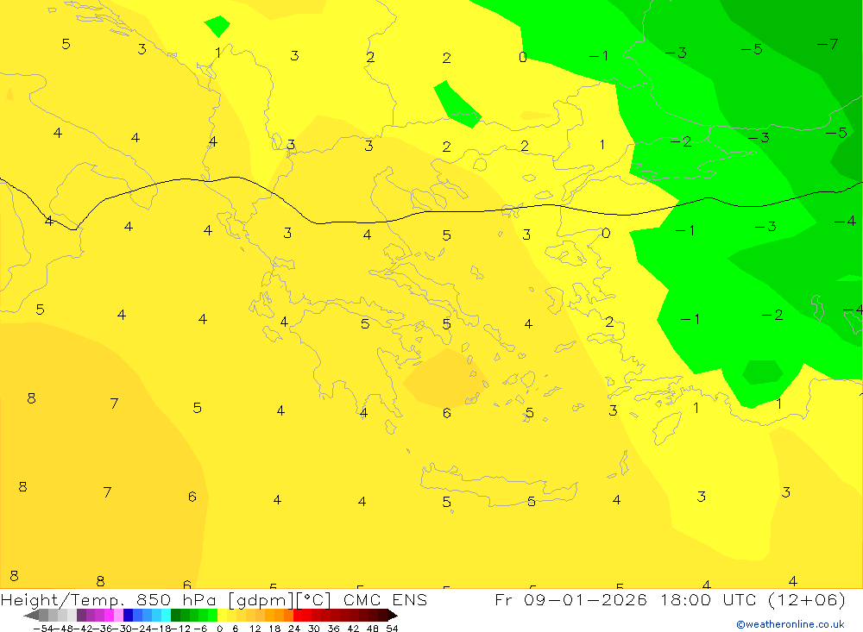Click the '-18' legend label

click(161, 629)
